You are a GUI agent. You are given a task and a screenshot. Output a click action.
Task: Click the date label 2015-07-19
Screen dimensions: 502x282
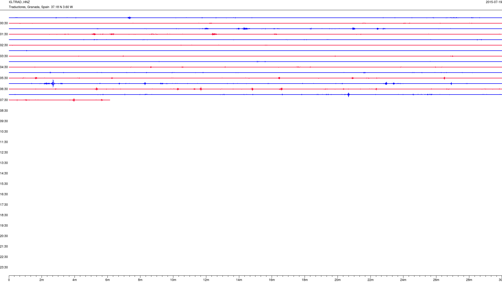click(494, 2)
